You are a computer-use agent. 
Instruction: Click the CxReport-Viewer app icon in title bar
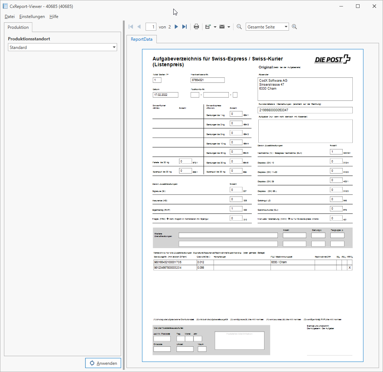tap(5, 6)
